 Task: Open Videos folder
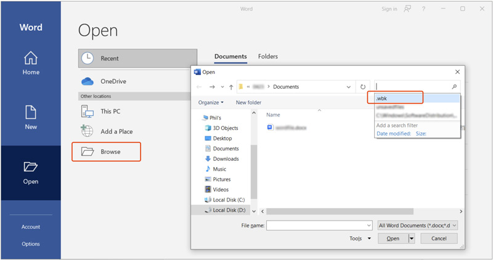216,190
